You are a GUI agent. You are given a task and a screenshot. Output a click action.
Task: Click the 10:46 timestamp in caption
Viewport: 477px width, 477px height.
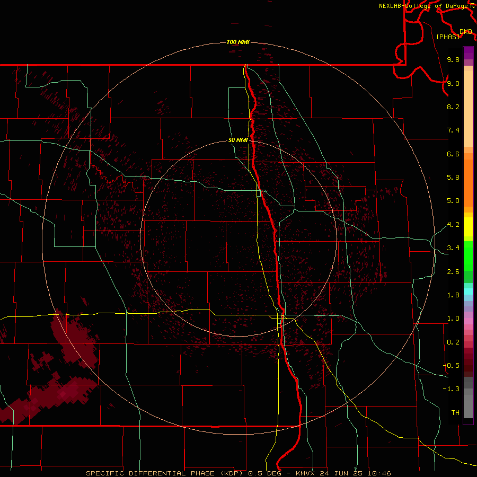coord(379,473)
